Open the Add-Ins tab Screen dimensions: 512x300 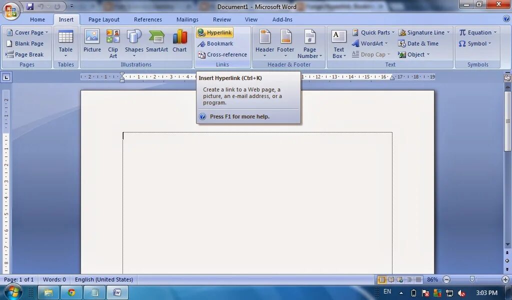(x=282, y=19)
